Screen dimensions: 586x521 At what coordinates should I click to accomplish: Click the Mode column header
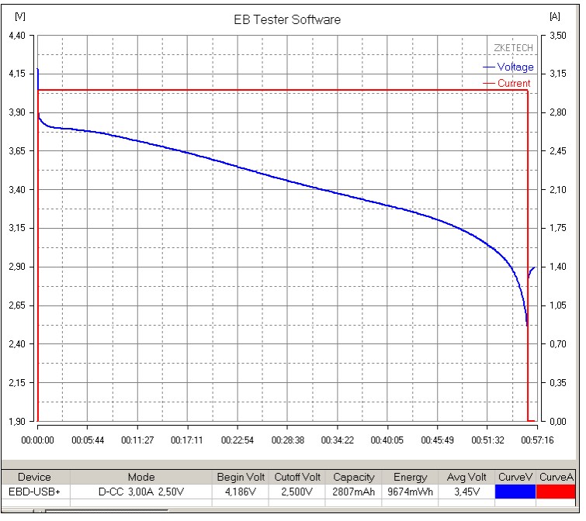pyautogui.click(x=141, y=477)
